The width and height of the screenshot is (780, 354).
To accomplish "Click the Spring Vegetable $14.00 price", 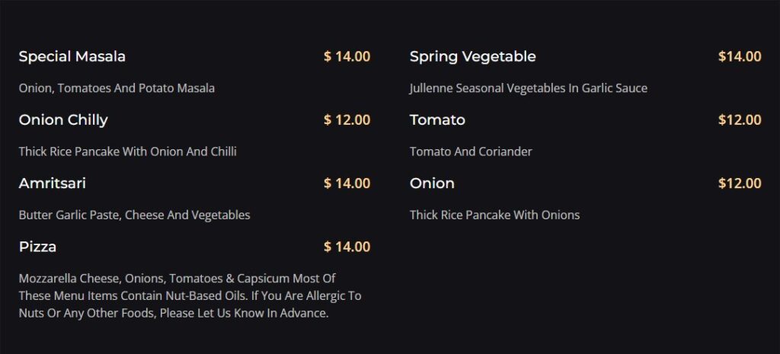I will click(x=740, y=56).
